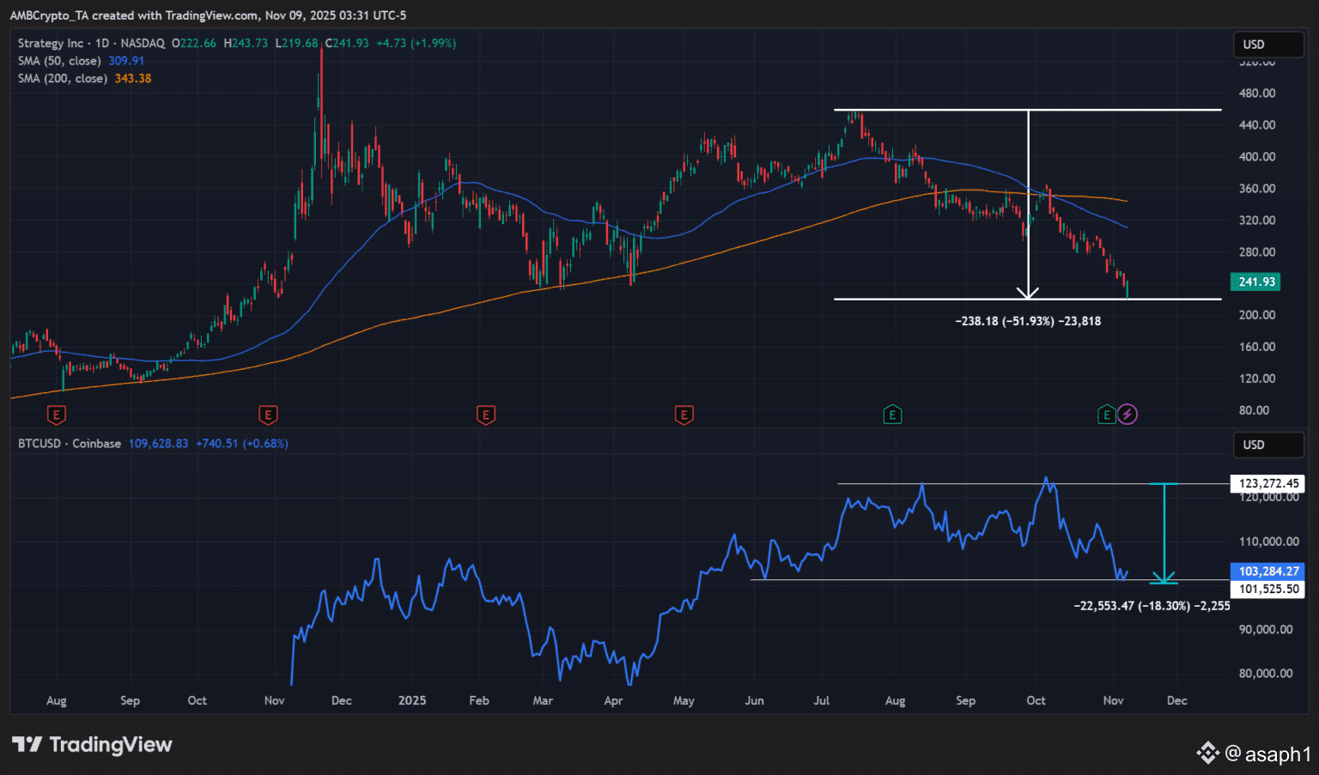Click the low price L219.68
This screenshot has width=1319, height=775.
tap(296, 43)
